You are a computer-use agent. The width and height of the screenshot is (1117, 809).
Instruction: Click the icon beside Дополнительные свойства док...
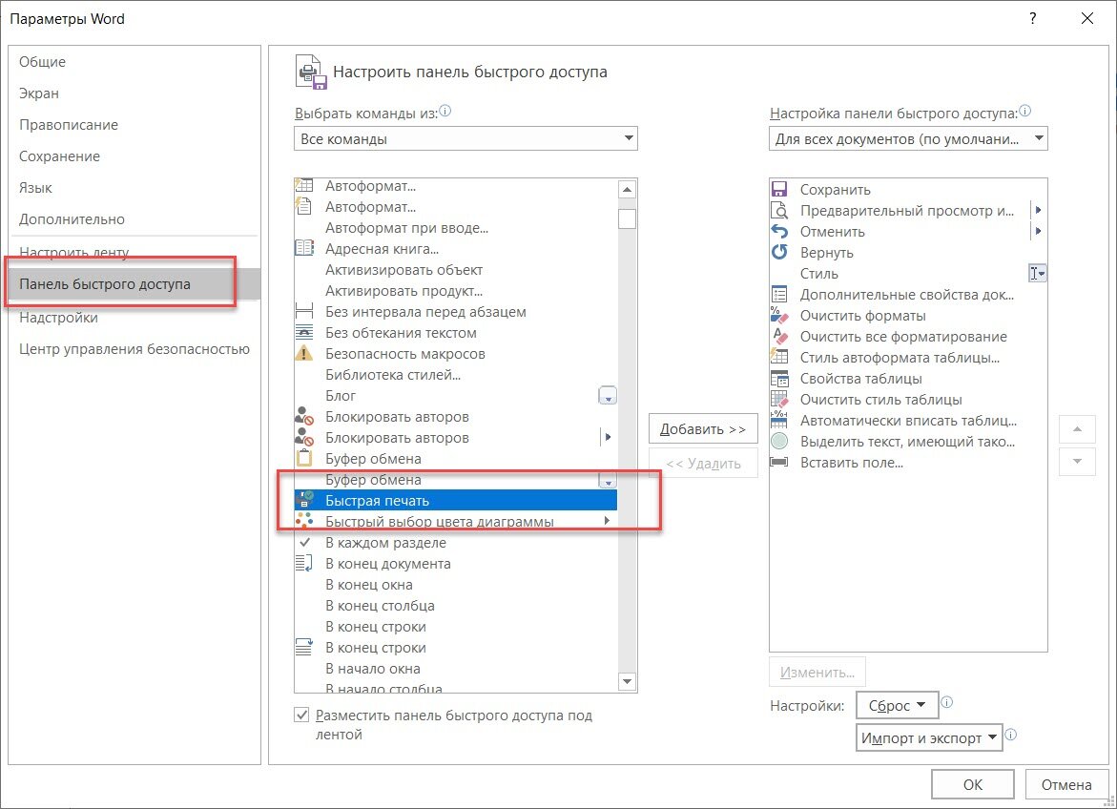click(x=779, y=295)
